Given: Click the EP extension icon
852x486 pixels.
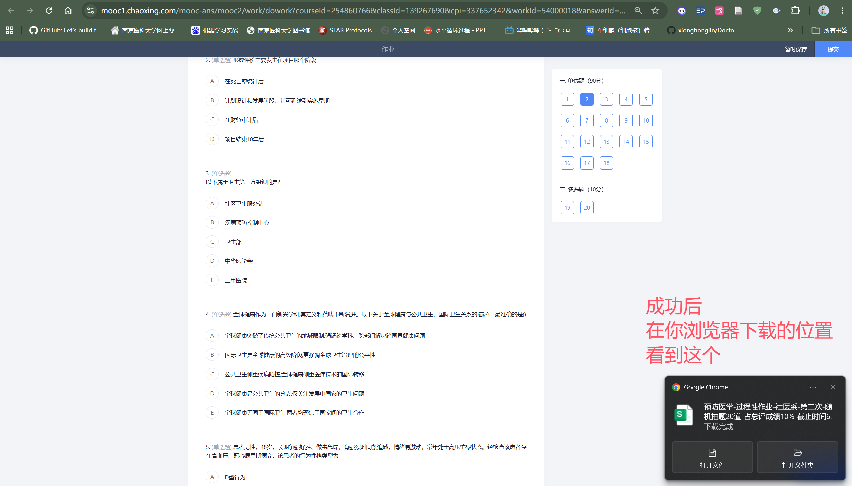Looking at the screenshot, I should (x=700, y=11).
